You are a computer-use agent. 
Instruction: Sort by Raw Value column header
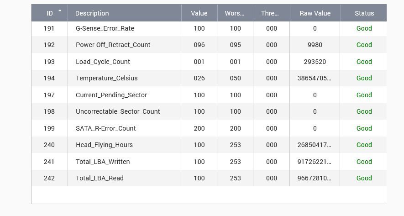click(315, 13)
